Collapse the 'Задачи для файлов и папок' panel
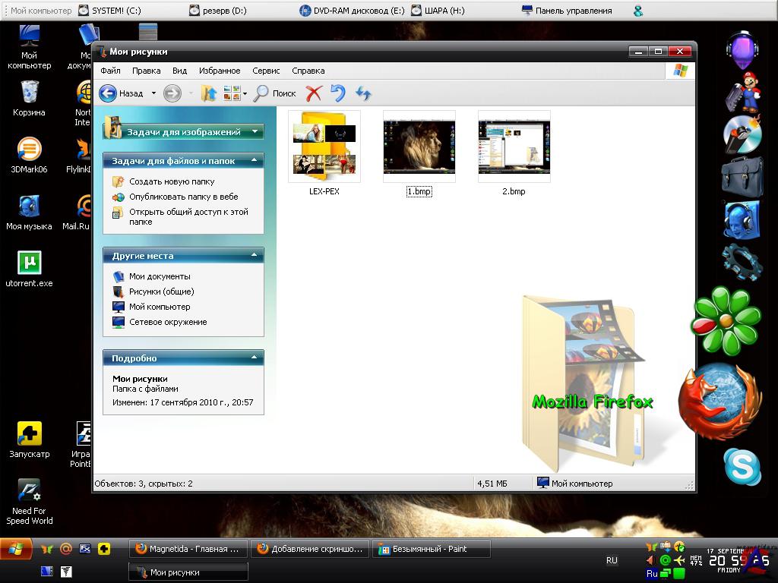 point(255,161)
